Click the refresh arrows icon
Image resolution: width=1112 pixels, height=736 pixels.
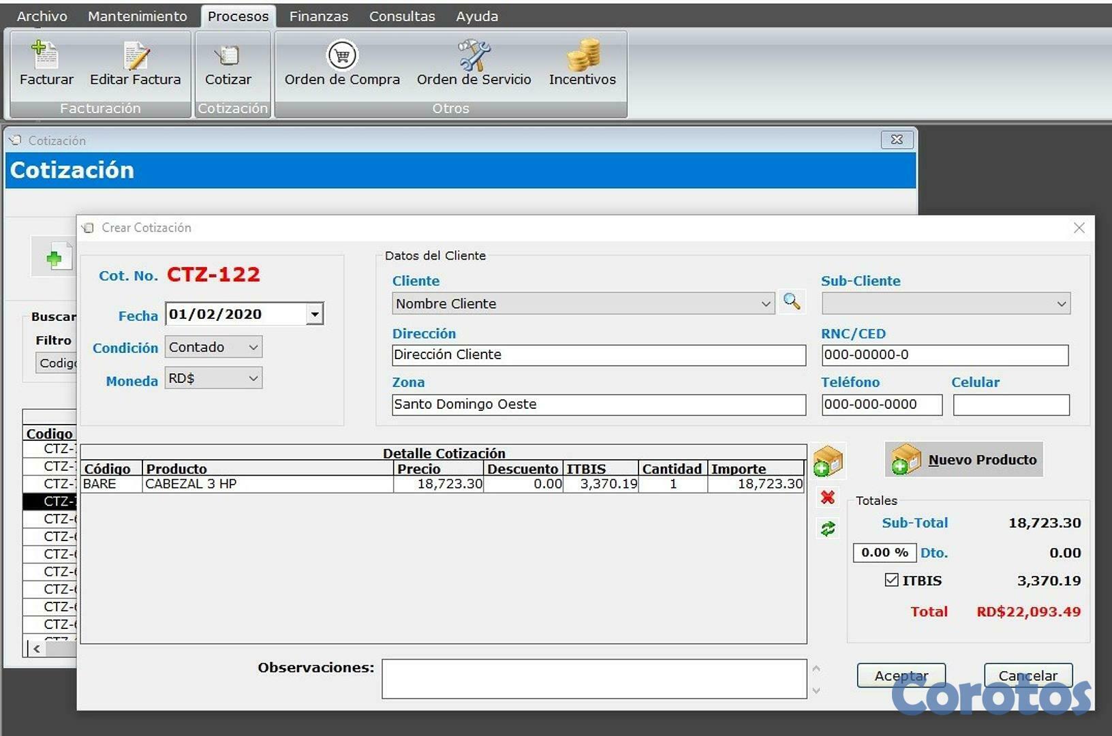[x=827, y=527]
